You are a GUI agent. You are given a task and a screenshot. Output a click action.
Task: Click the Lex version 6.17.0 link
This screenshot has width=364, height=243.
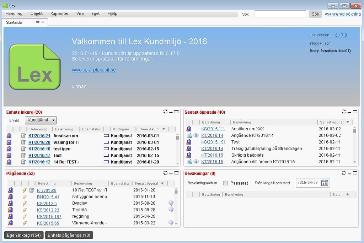341,35
